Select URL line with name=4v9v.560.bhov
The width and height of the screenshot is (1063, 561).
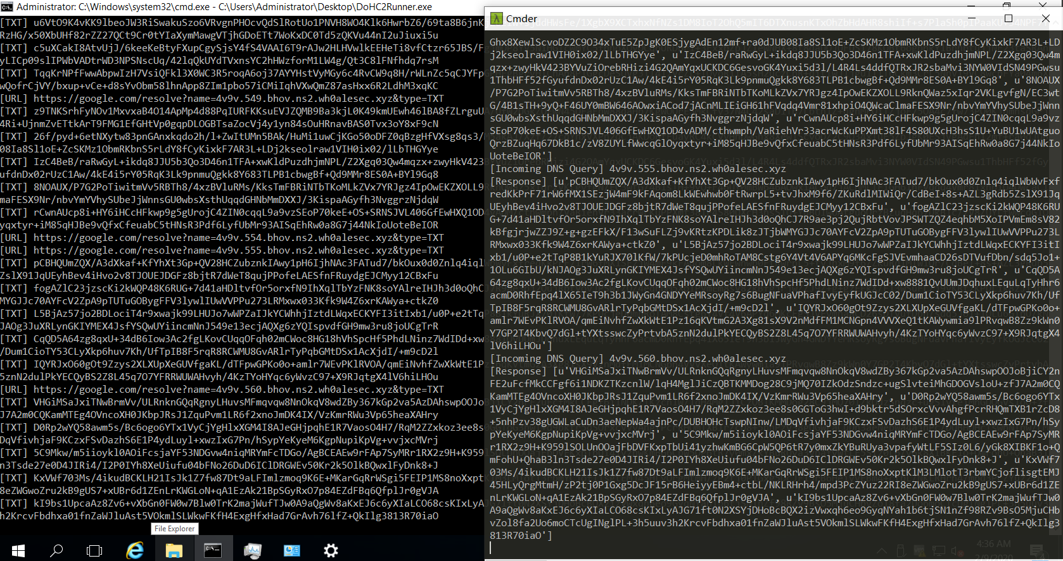click(x=222, y=389)
